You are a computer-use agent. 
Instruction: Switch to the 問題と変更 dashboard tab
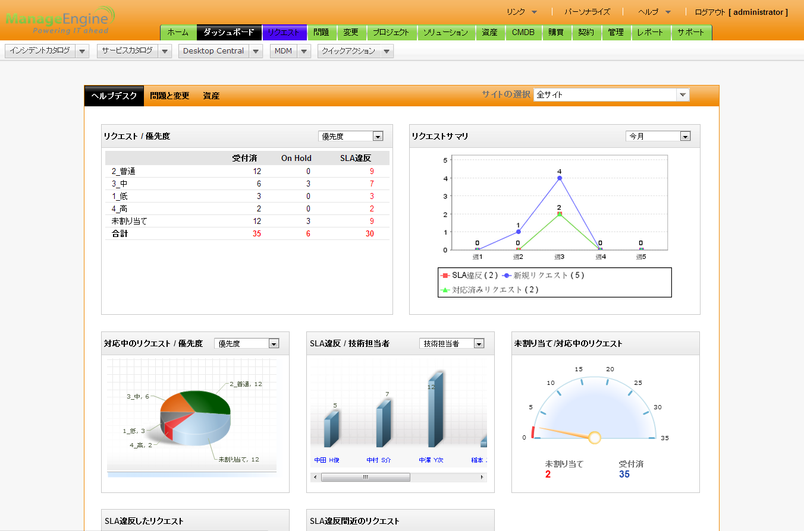[170, 96]
